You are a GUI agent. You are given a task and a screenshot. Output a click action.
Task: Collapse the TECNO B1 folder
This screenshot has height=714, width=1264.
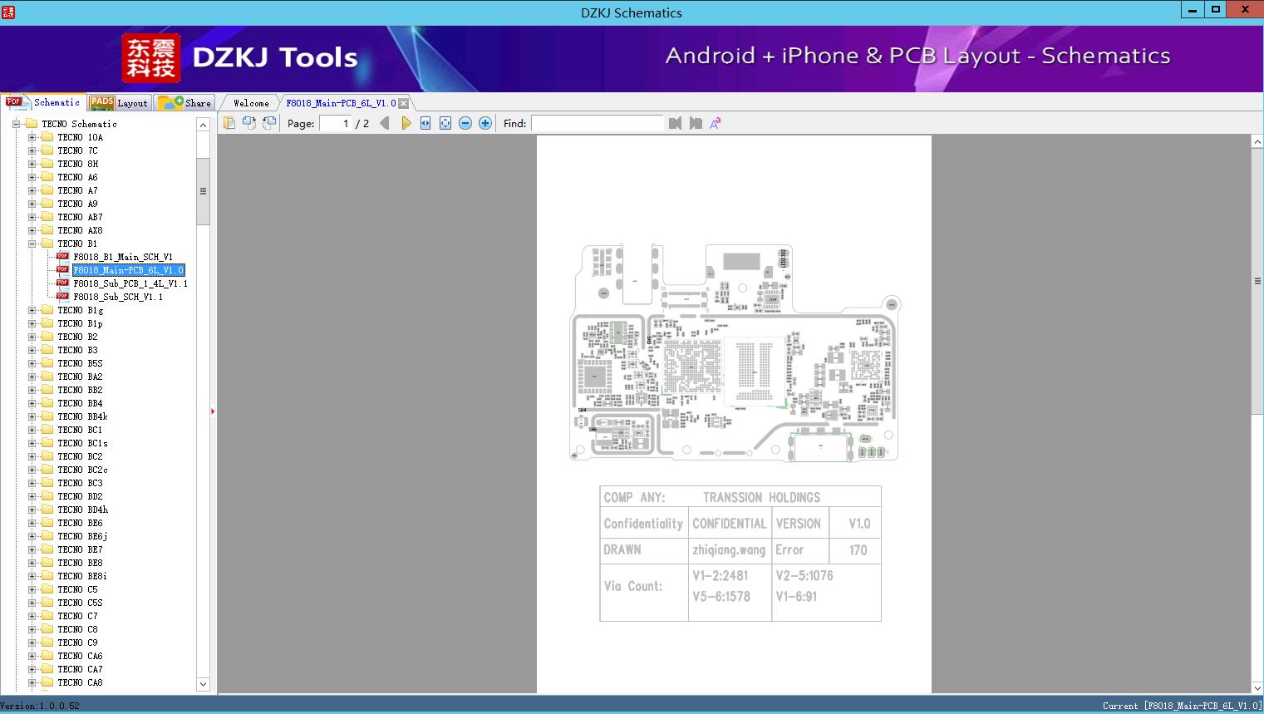32,244
